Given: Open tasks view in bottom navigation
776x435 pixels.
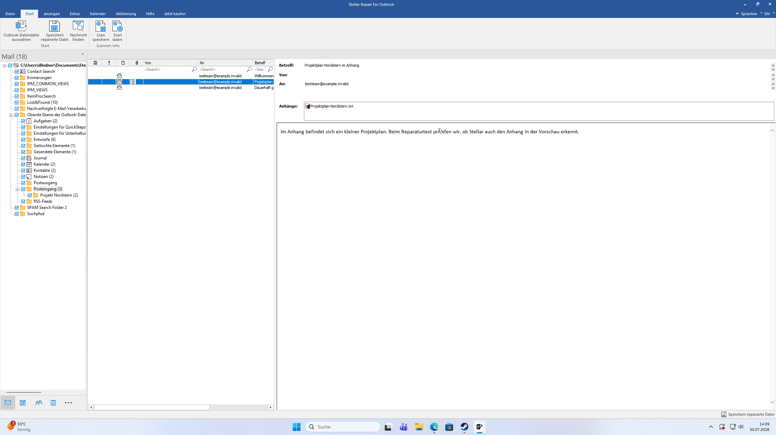Looking at the screenshot, I should click(x=53, y=403).
